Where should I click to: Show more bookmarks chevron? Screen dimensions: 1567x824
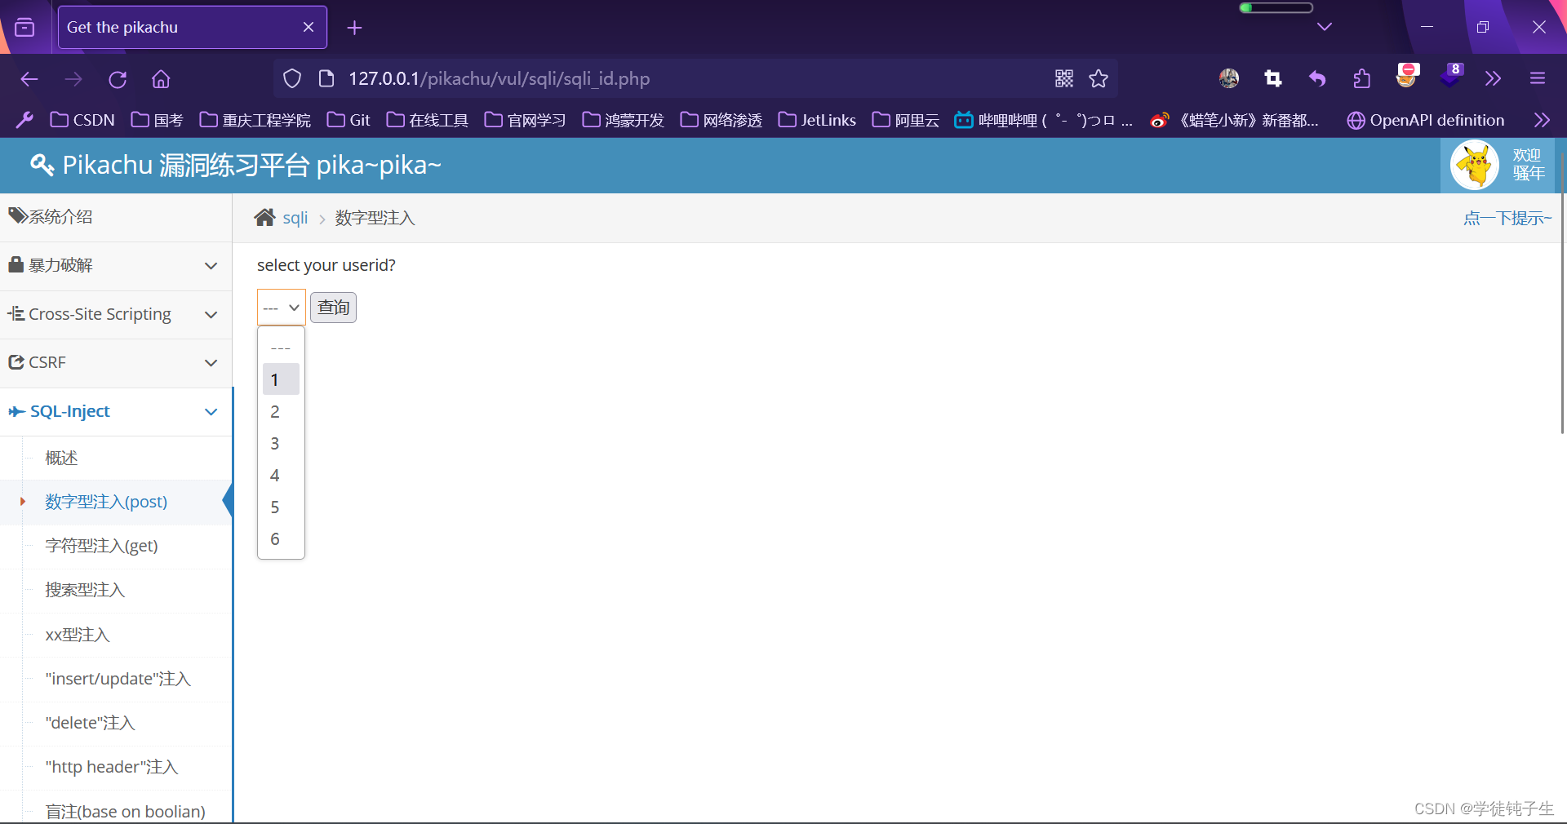pyautogui.click(x=1542, y=120)
